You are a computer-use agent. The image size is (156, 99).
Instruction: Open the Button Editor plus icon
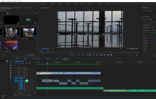pyautogui.click(x=137, y=55)
